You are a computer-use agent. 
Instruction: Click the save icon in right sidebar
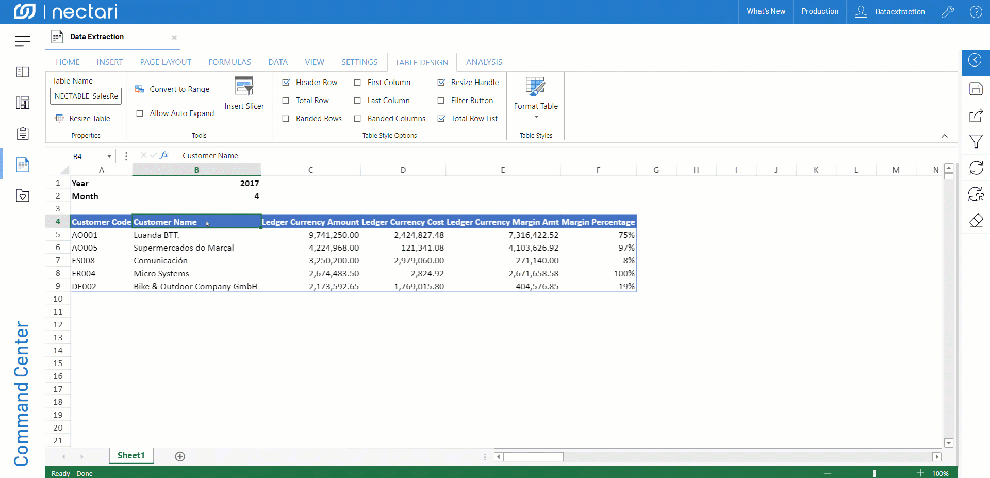[976, 89]
